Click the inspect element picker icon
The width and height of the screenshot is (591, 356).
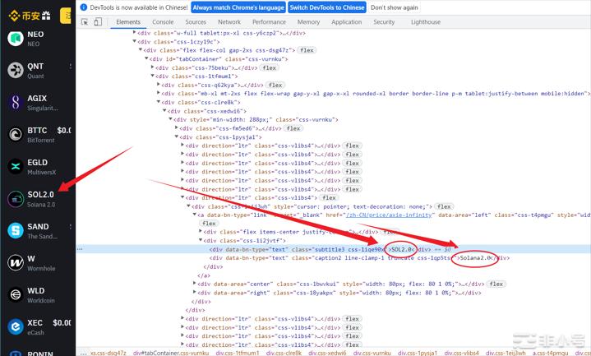pos(85,22)
